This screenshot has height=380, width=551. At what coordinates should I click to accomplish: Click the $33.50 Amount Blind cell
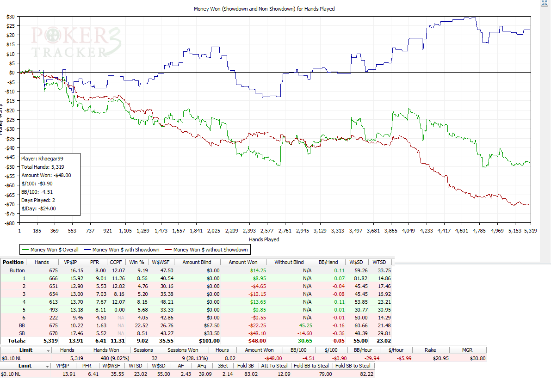click(211, 333)
